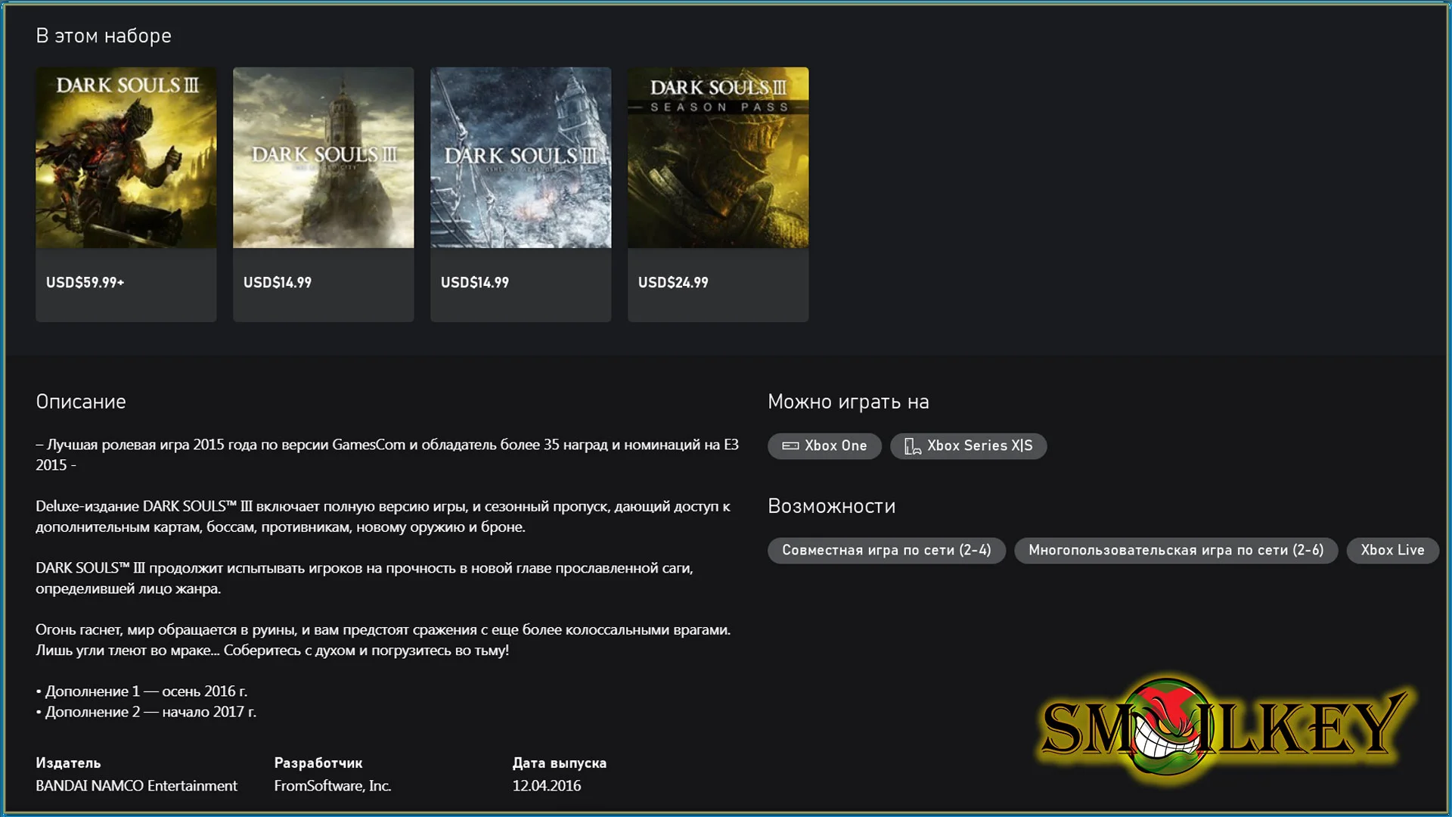Click the Многопользовательская игра по сети (2-6) tag

click(1176, 550)
